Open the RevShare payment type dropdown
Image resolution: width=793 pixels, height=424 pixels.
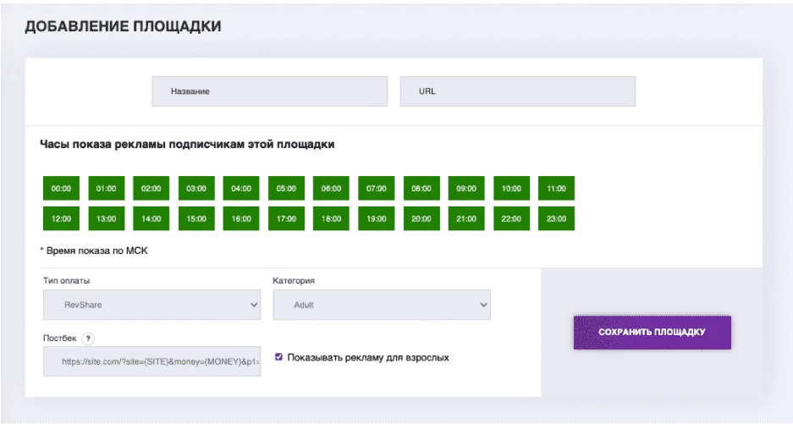(x=151, y=305)
